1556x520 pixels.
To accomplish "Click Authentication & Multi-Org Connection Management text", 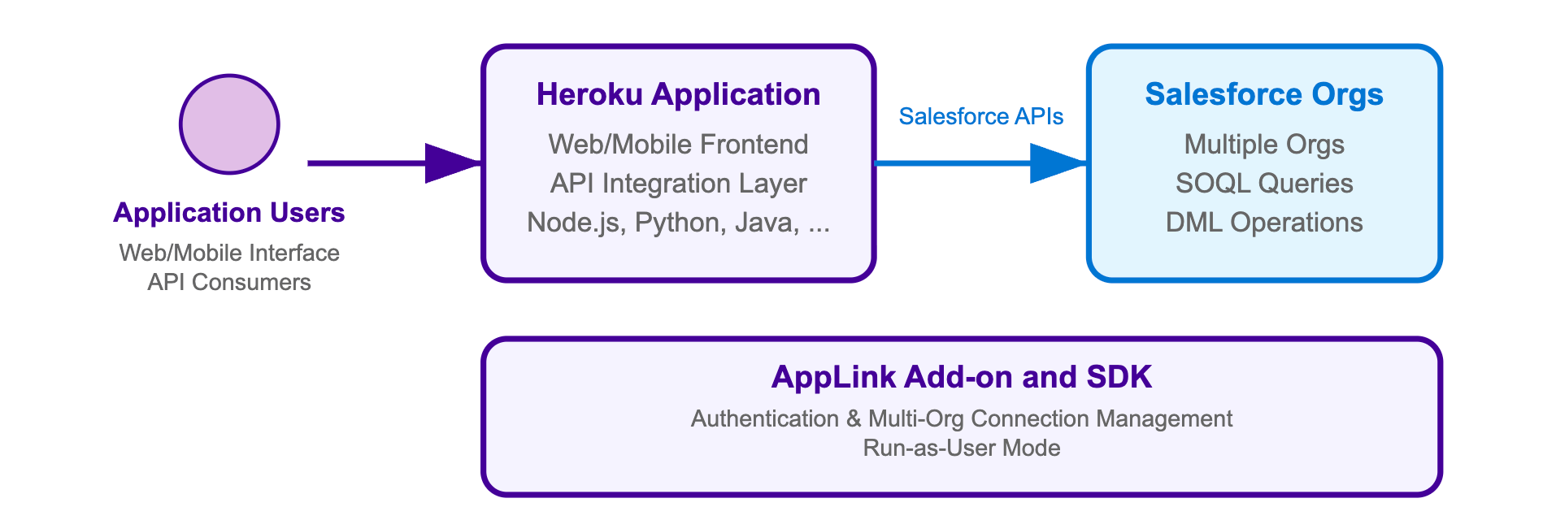I will [x=962, y=418].
